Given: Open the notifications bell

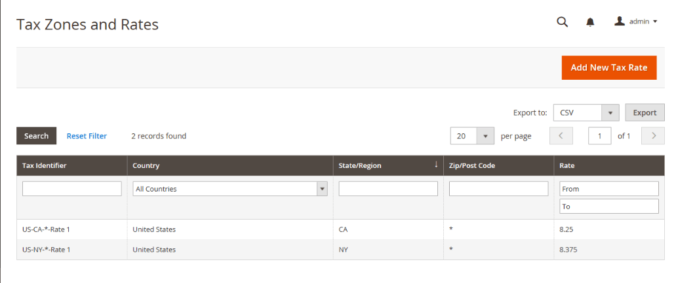Looking at the screenshot, I should [590, 22].
